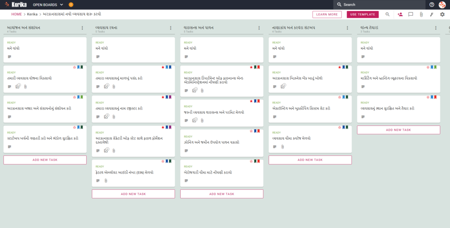Click purple tag on 'તમારા વ્યવસાયનું નામ રજીસ્ટર કરો' card
Screen dimensions: 450x228
pyautogui.click(x=170, y=97)
